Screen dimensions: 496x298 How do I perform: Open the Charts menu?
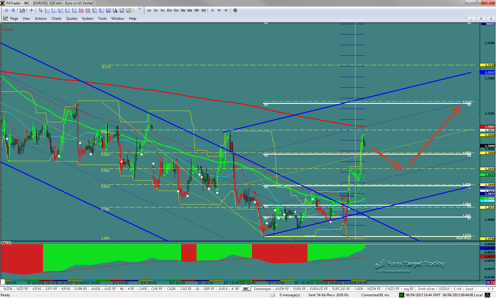56,19
